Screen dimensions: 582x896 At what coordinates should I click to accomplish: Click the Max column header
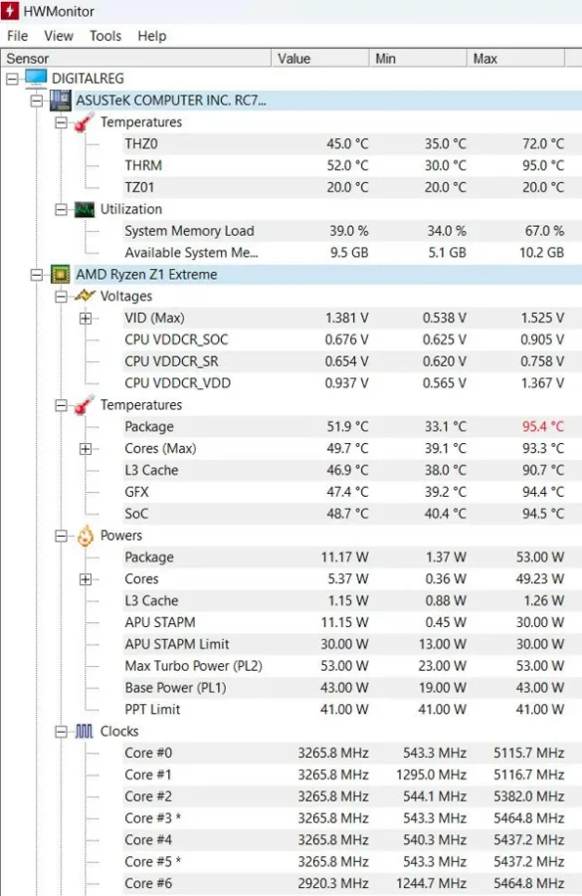click(x=515, y=59)
